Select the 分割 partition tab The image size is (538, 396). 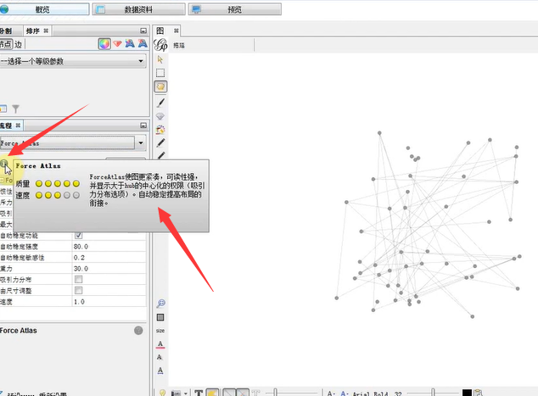pos(6,31)
